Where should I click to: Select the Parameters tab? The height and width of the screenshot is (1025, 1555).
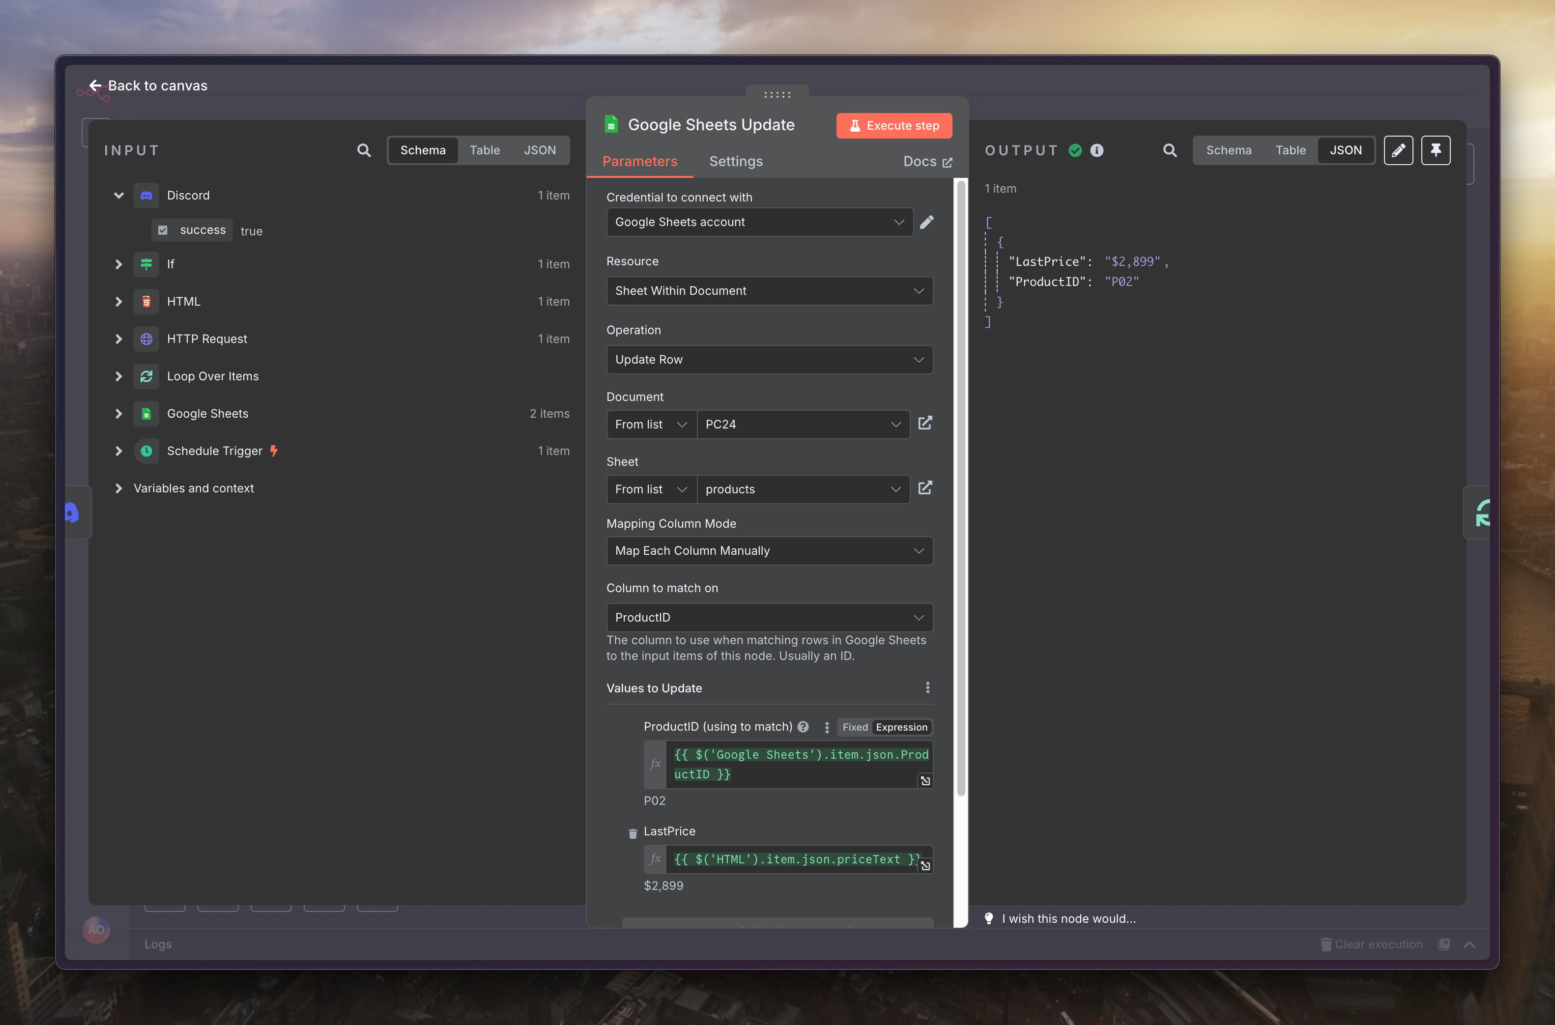639,162
